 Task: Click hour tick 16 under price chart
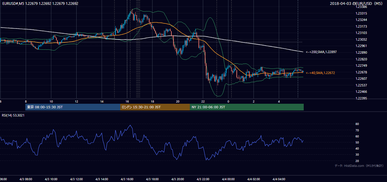coord(127,101)
